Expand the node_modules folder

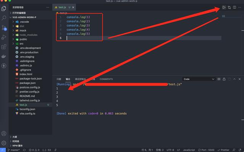(x=30, y=35)
